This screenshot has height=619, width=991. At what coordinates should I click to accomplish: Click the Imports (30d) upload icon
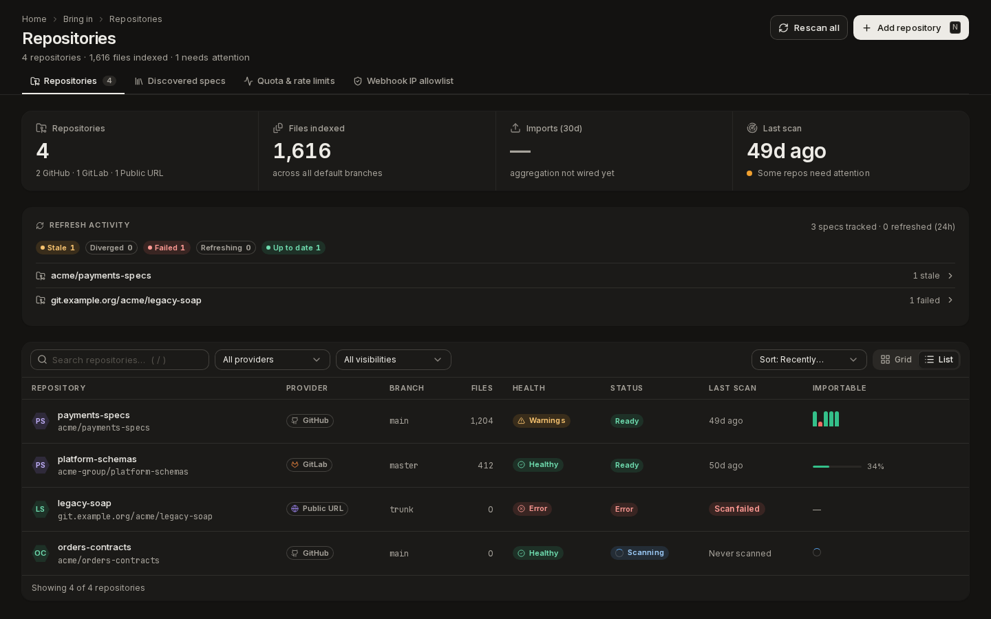tap(515, 128)
